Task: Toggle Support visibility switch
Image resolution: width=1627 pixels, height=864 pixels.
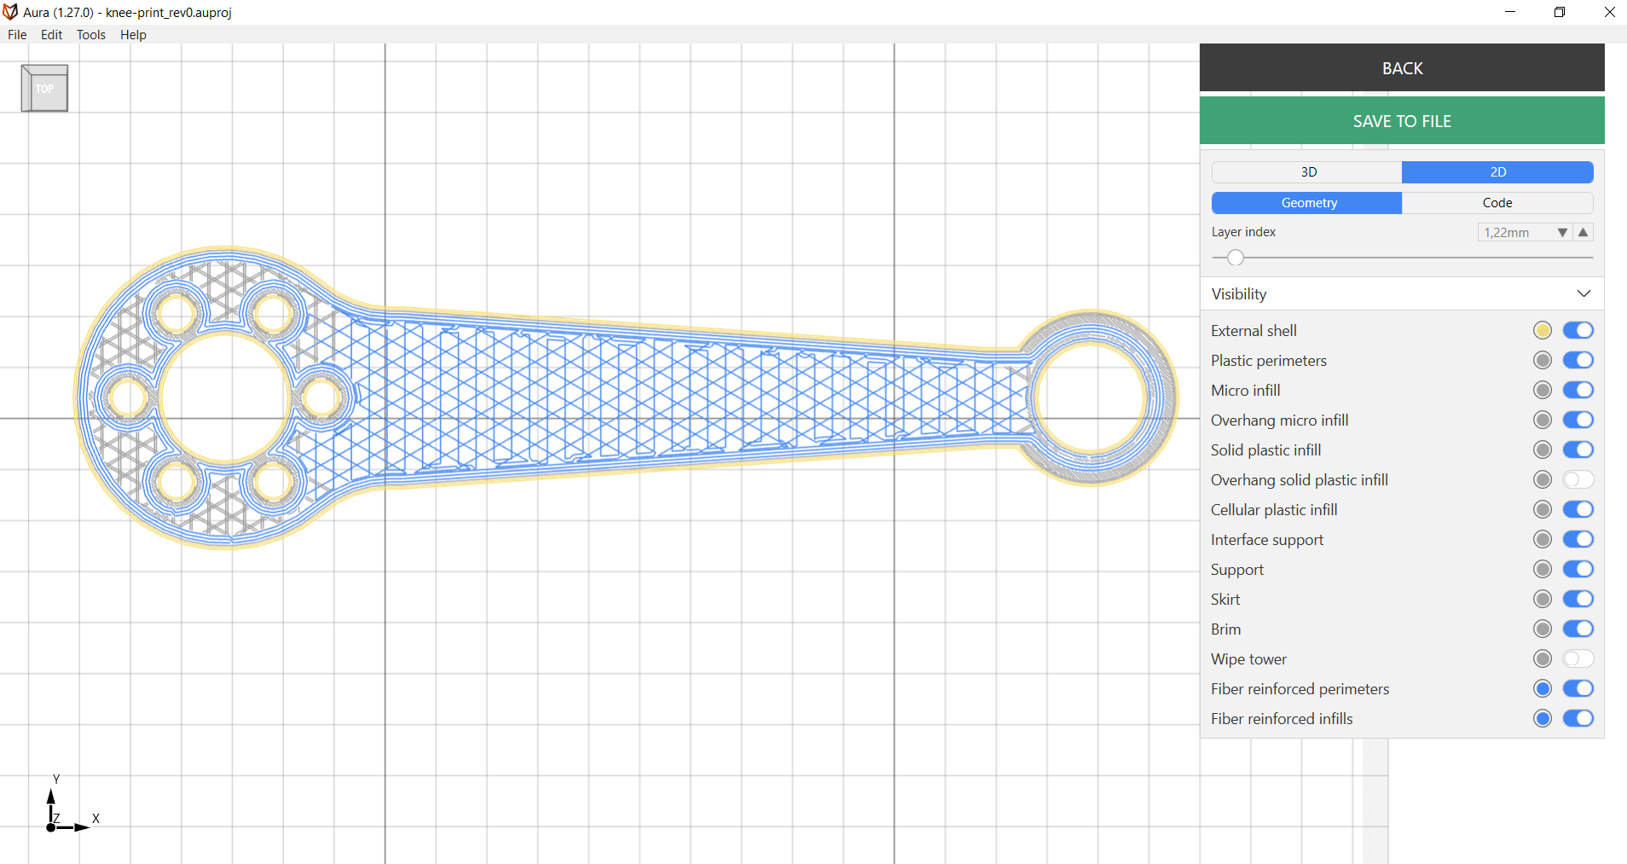Action: click(1578, 569)
